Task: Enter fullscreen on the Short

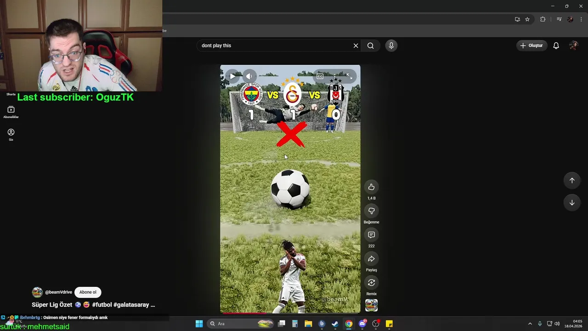Action: click(349, 76)
